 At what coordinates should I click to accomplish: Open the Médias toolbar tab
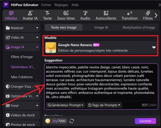click(x=11, y=16)
